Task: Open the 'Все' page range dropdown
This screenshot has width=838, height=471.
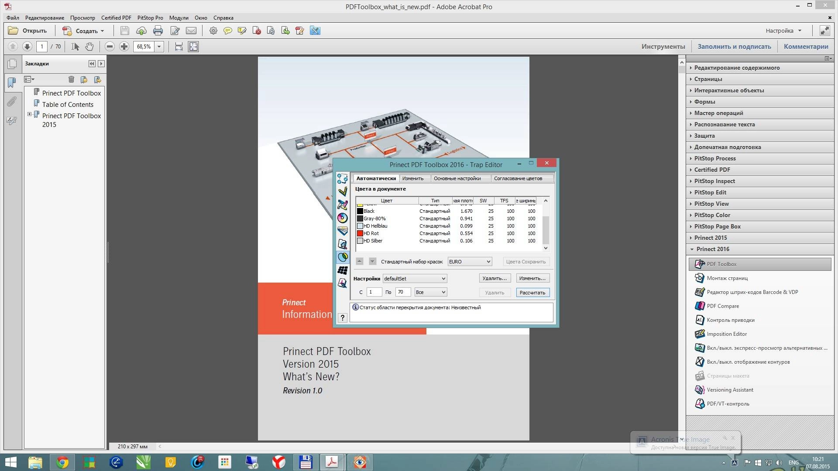Action: [x=431, y=292]
